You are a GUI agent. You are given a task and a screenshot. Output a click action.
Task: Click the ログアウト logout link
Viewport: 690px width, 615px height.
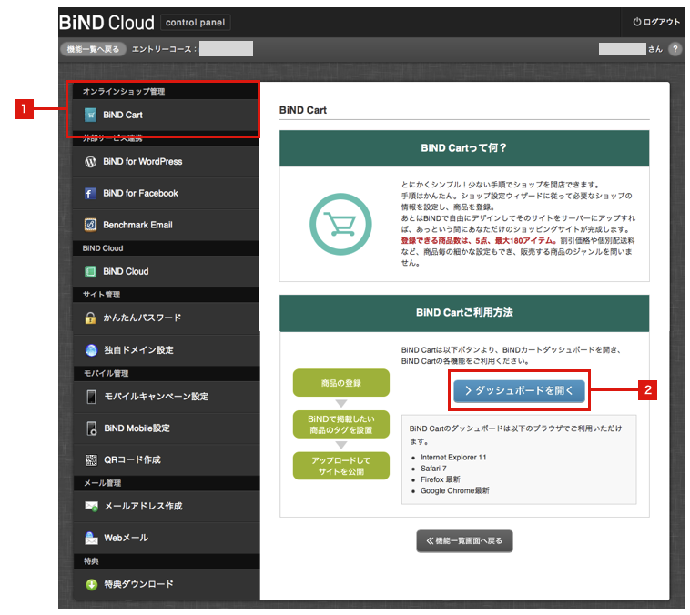[656, 22]
